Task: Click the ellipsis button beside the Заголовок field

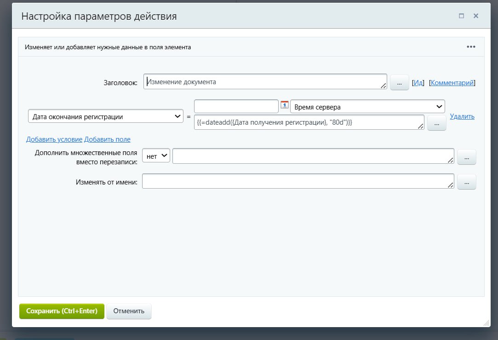Action: 399,83
